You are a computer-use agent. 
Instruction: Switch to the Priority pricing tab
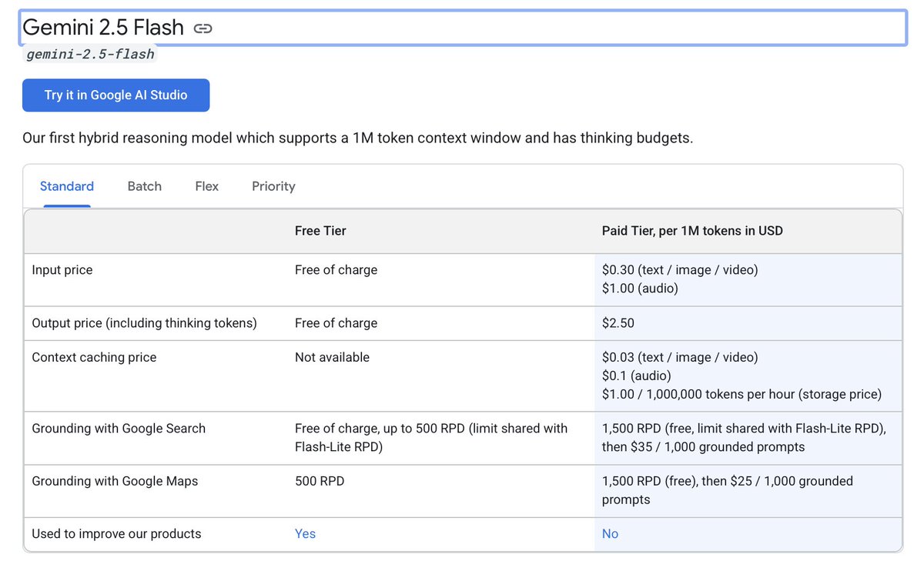pyautogui.click(x=273, y=186)
